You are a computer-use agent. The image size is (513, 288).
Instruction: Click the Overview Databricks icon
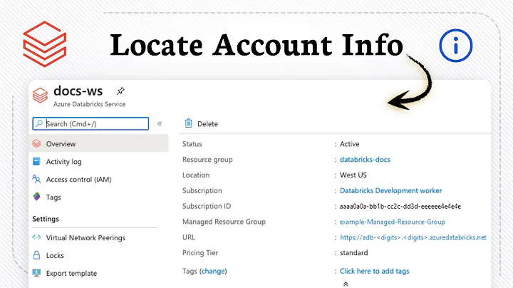pos(36,143)
